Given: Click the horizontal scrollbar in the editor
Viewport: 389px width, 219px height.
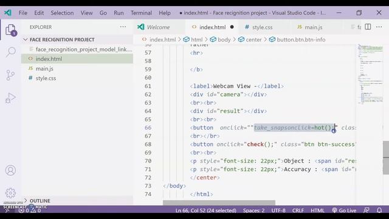Looking at the screenshot, I should point(219,203).
